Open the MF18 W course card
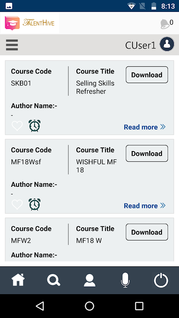Viewport: 179px width, 318px height. (x=89, y=240)
